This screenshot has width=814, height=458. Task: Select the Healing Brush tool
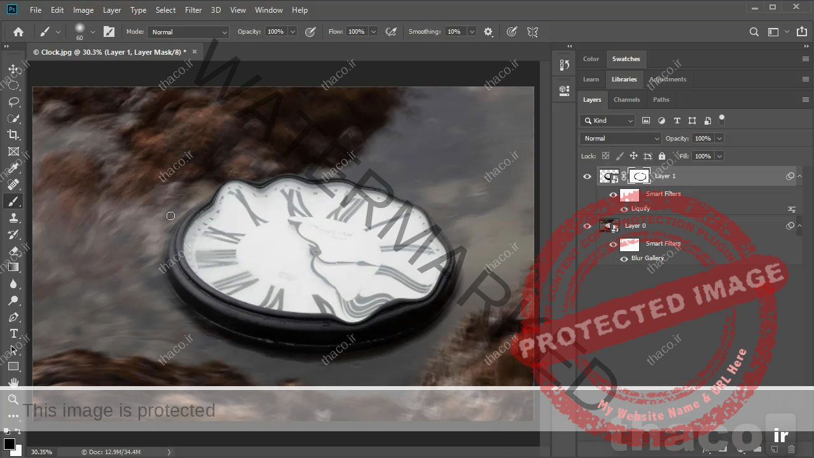[13, 184]
